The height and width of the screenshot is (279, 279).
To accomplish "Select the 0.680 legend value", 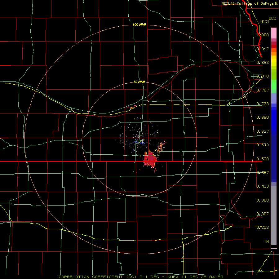I will pyautogui.click(x=263, y=117).
